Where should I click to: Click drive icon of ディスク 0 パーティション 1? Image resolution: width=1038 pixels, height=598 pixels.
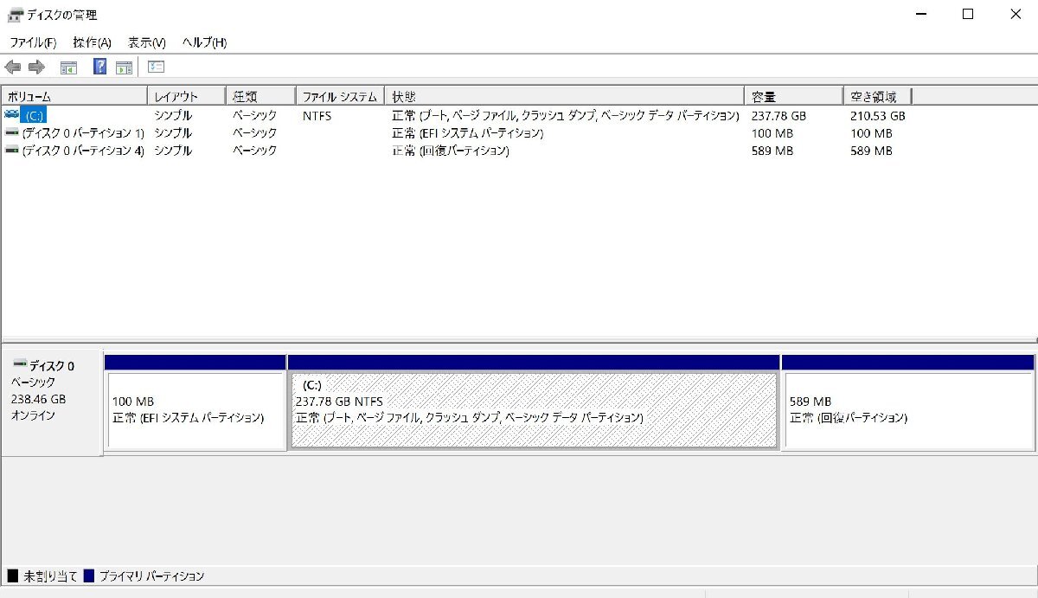pos(11,132)
